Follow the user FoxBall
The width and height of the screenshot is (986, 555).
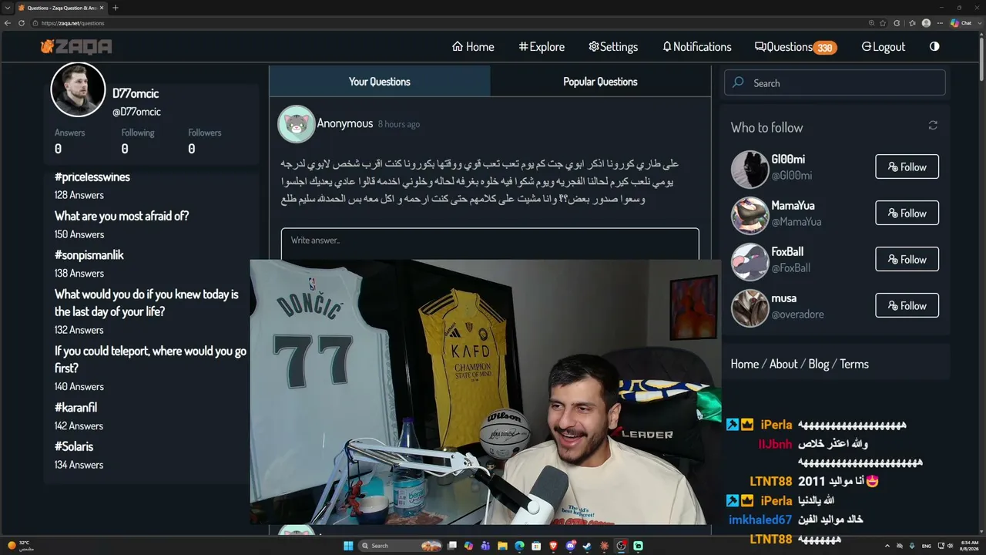[907, 259]
